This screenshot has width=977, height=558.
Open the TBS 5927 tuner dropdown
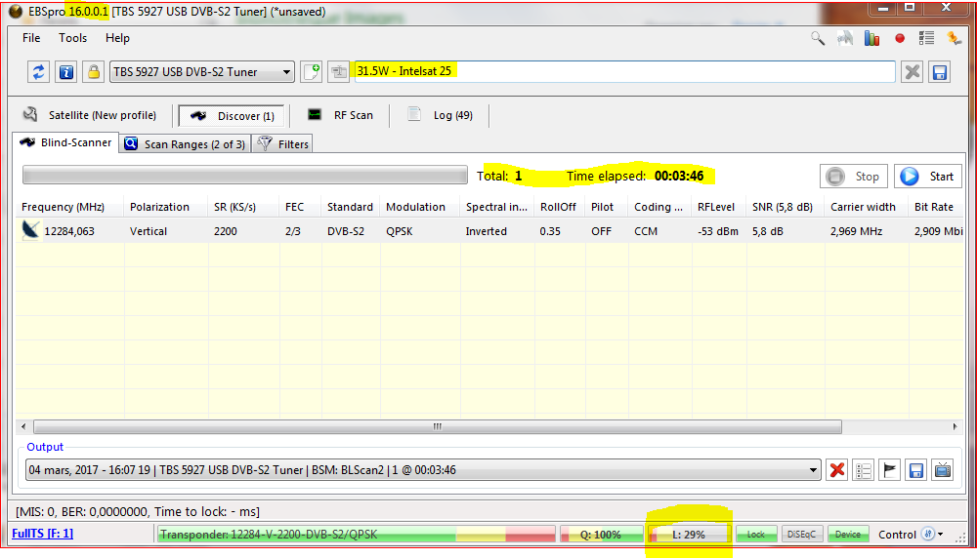coord(201,72)
